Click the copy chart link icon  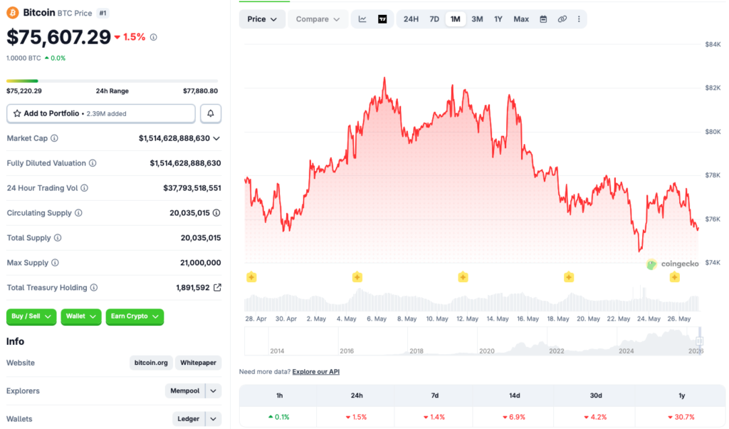point(562,19)
